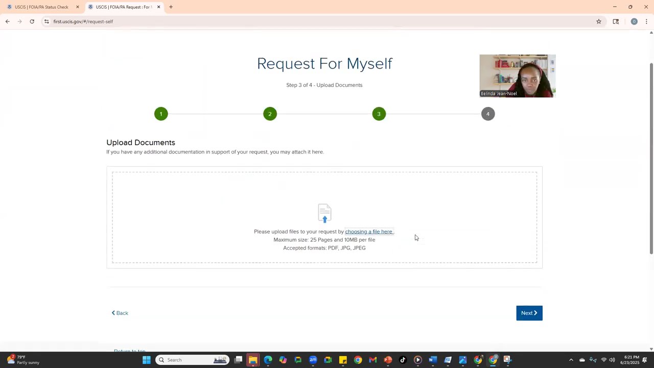
Task: Open Wi-Fi network settings in tray
Action: click(603, 360)
